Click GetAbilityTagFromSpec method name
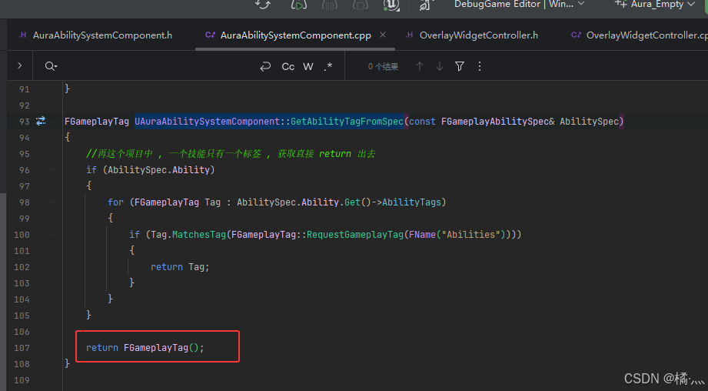This screenshot has height=391, width=708. point(347,121)
